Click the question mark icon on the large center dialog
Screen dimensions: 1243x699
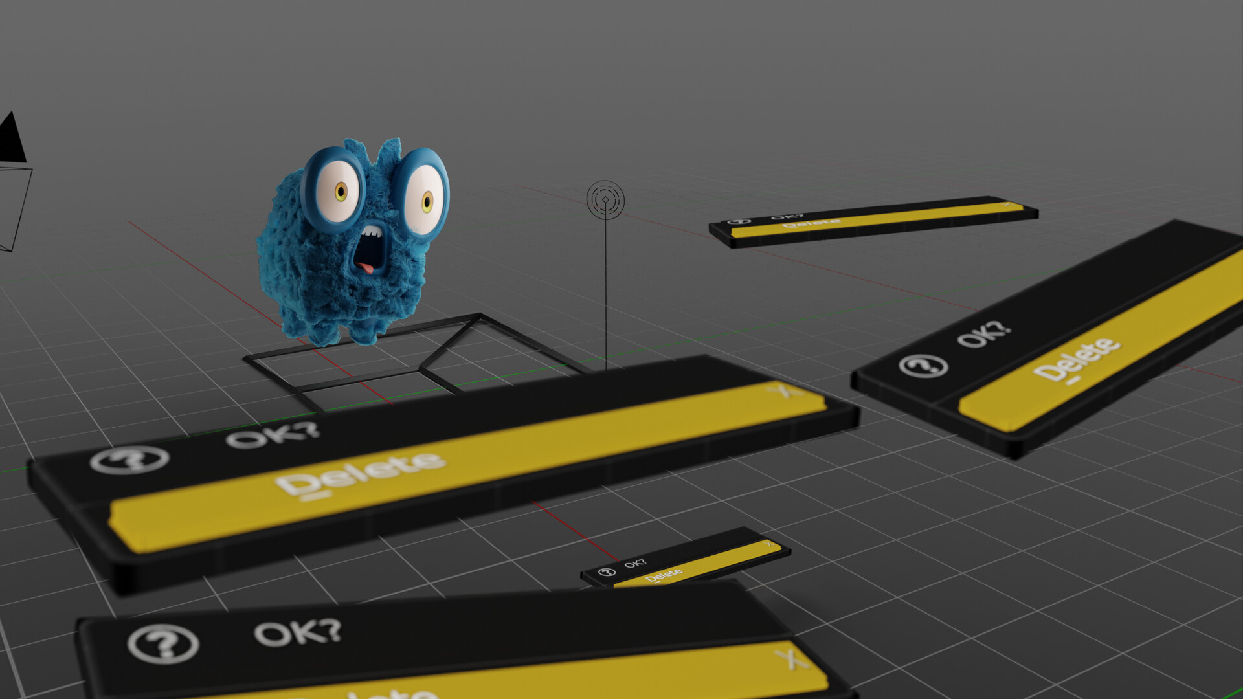(129, 460)
